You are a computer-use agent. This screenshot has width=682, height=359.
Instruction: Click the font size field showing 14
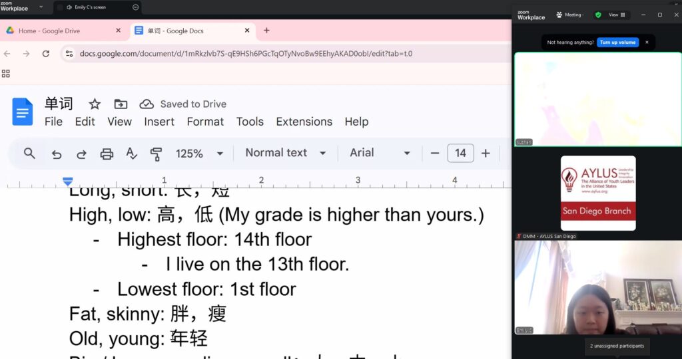click(460, 153)
